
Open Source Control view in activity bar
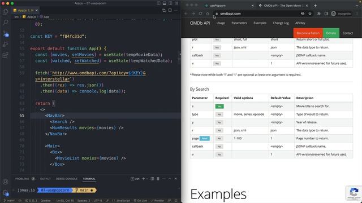click(x=6, y=34)
